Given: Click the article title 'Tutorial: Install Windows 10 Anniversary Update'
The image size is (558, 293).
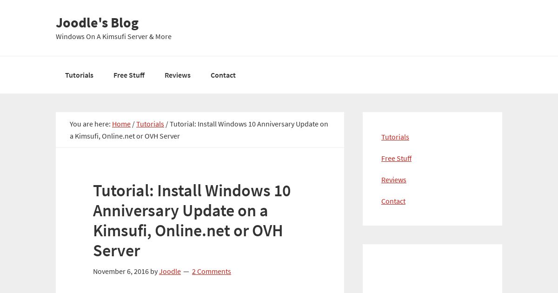Looking at the screenshot, I should (x=192, y=220).
